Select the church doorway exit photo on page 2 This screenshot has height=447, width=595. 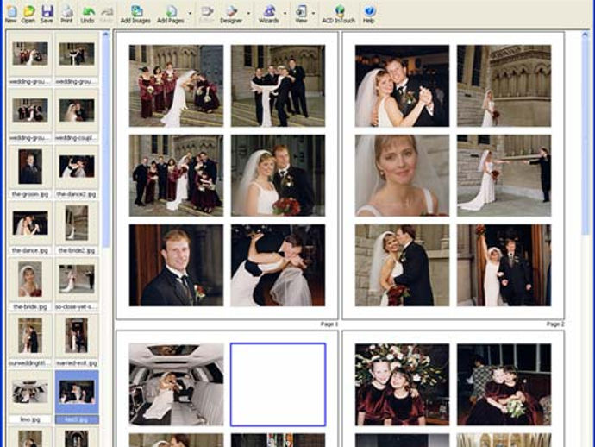[504, 265]
